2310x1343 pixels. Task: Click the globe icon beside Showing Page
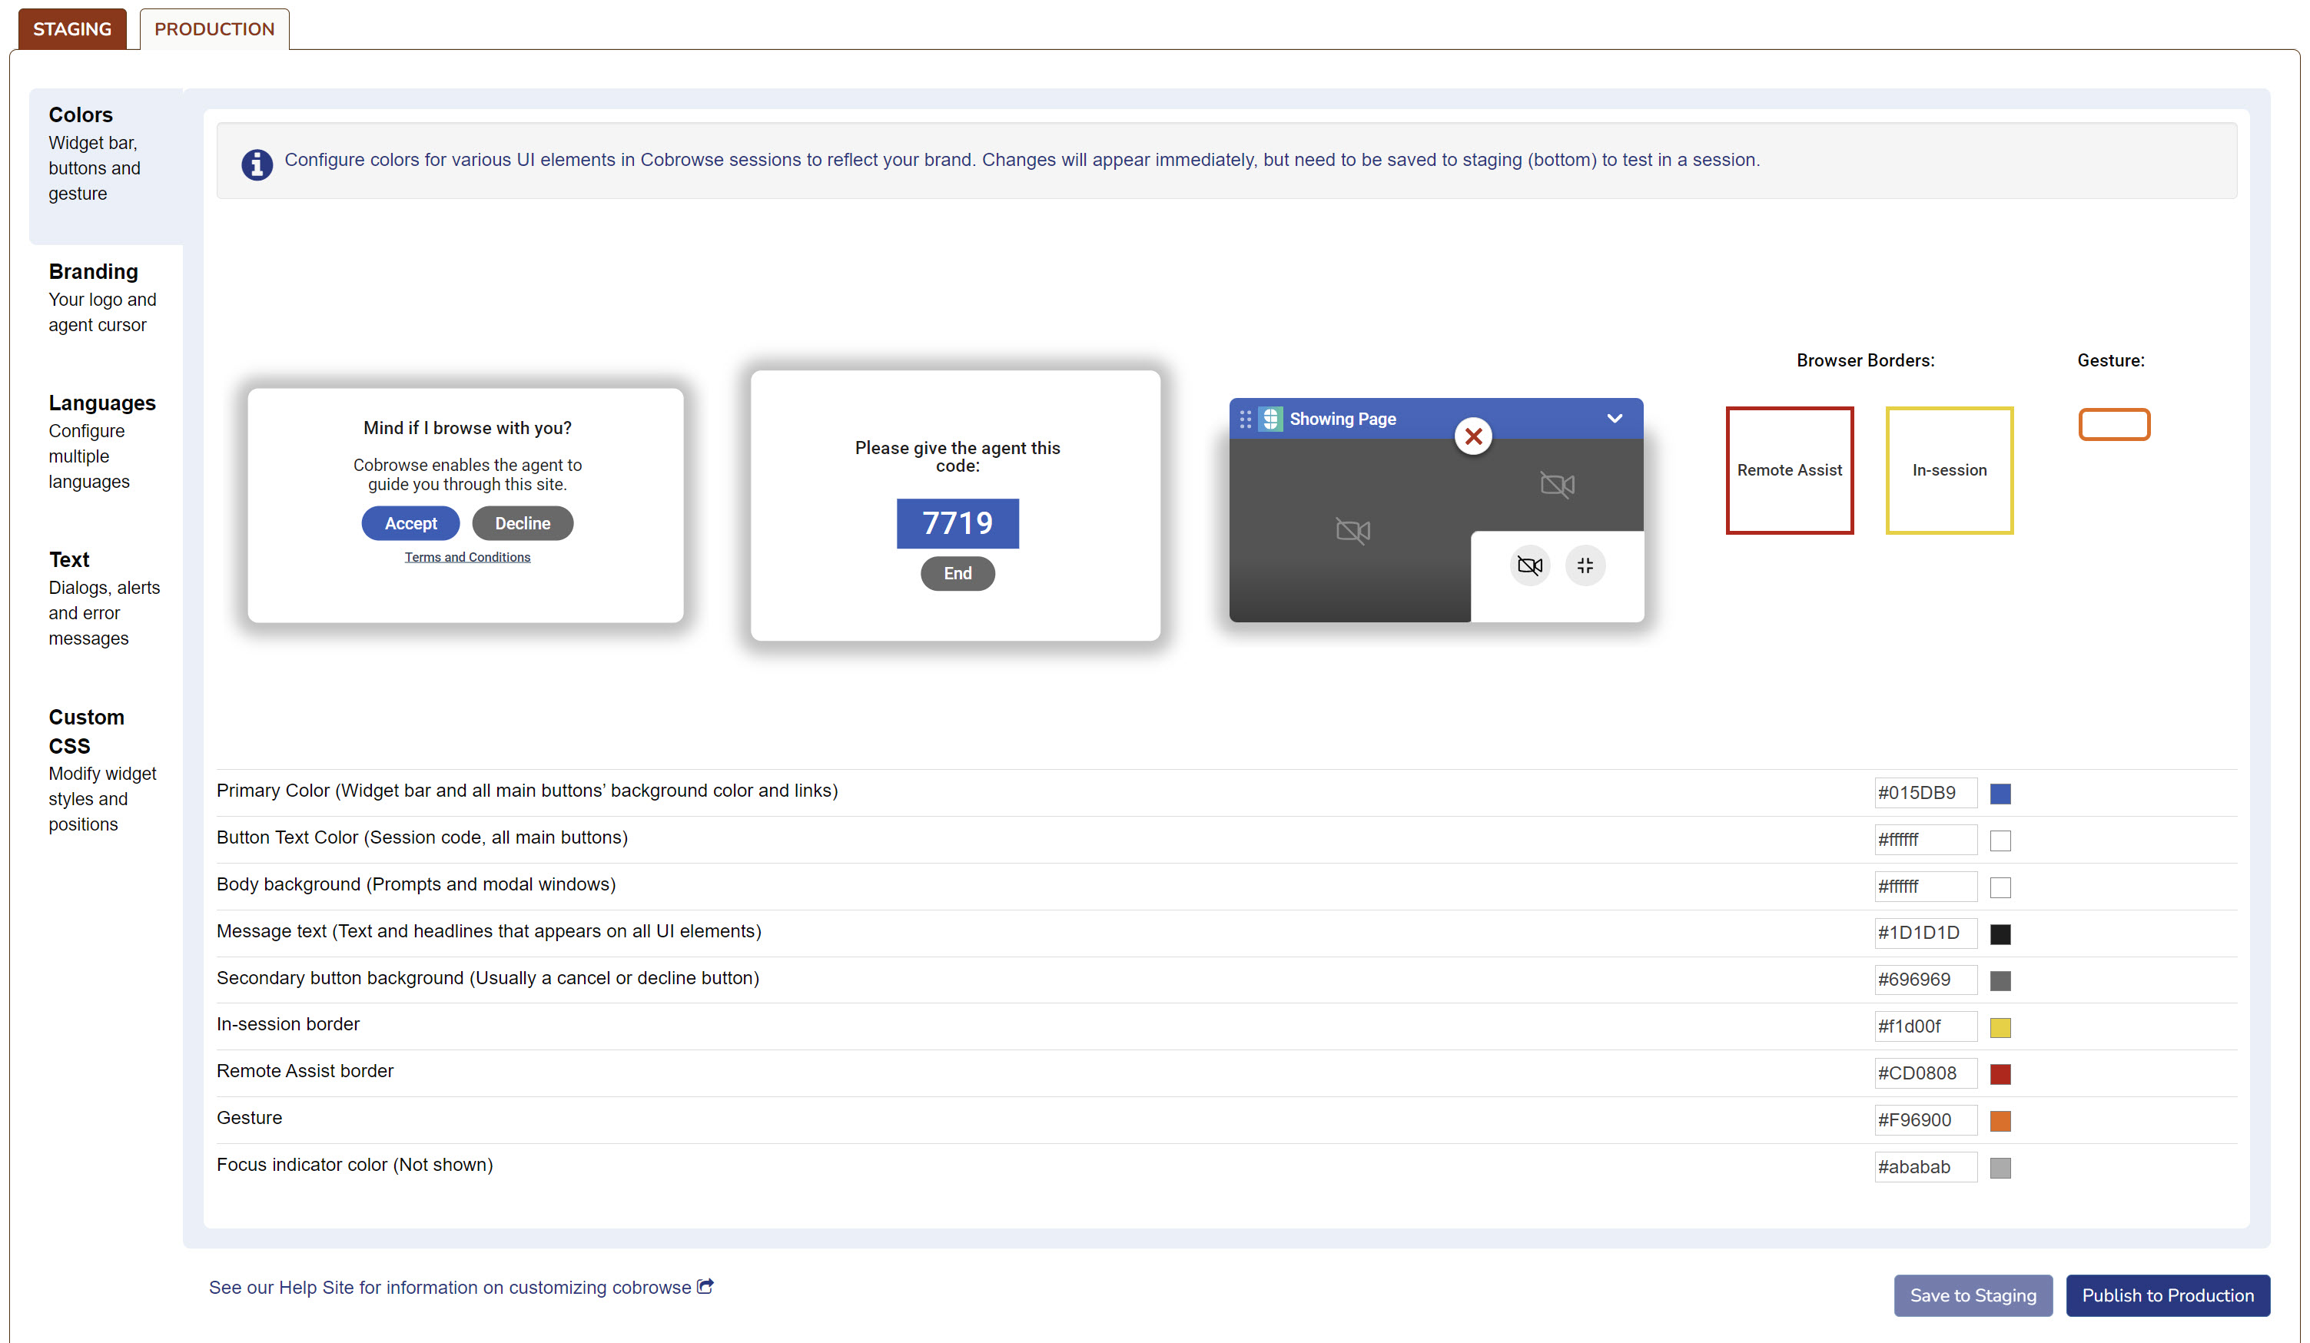click(x=1270, y=419)
